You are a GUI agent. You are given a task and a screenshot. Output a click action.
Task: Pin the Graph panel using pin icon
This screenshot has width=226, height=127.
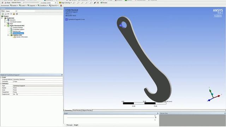pyautogui.click(x=158, y=113)
